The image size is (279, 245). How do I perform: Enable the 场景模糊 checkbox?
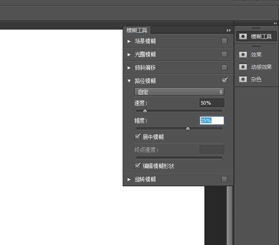pyautogui.click(x=224, y=41)
